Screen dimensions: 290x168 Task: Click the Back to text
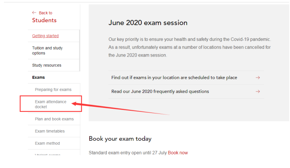pyautogui.click(x=46, y=13)
